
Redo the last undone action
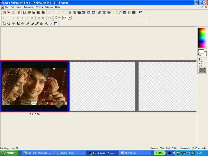coord(59,12)
